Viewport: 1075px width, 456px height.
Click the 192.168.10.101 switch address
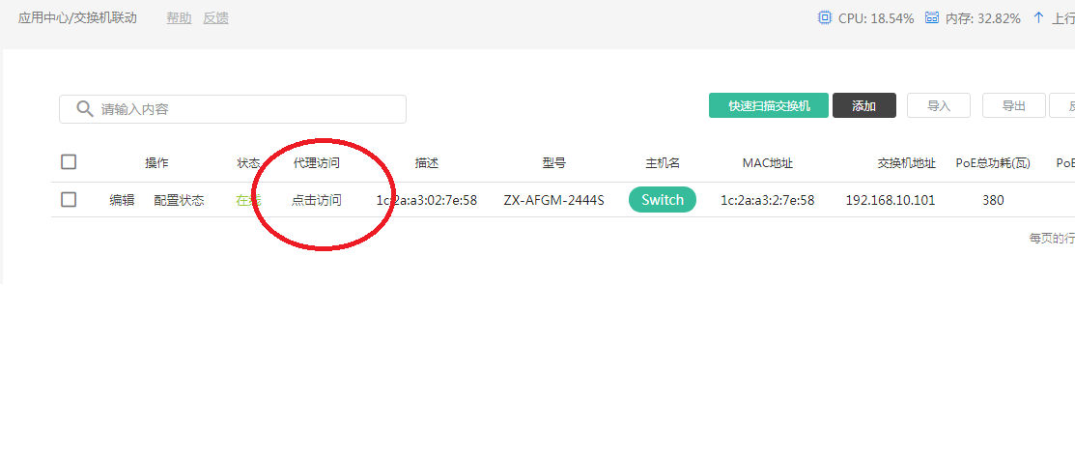click(x=891, y=200)
